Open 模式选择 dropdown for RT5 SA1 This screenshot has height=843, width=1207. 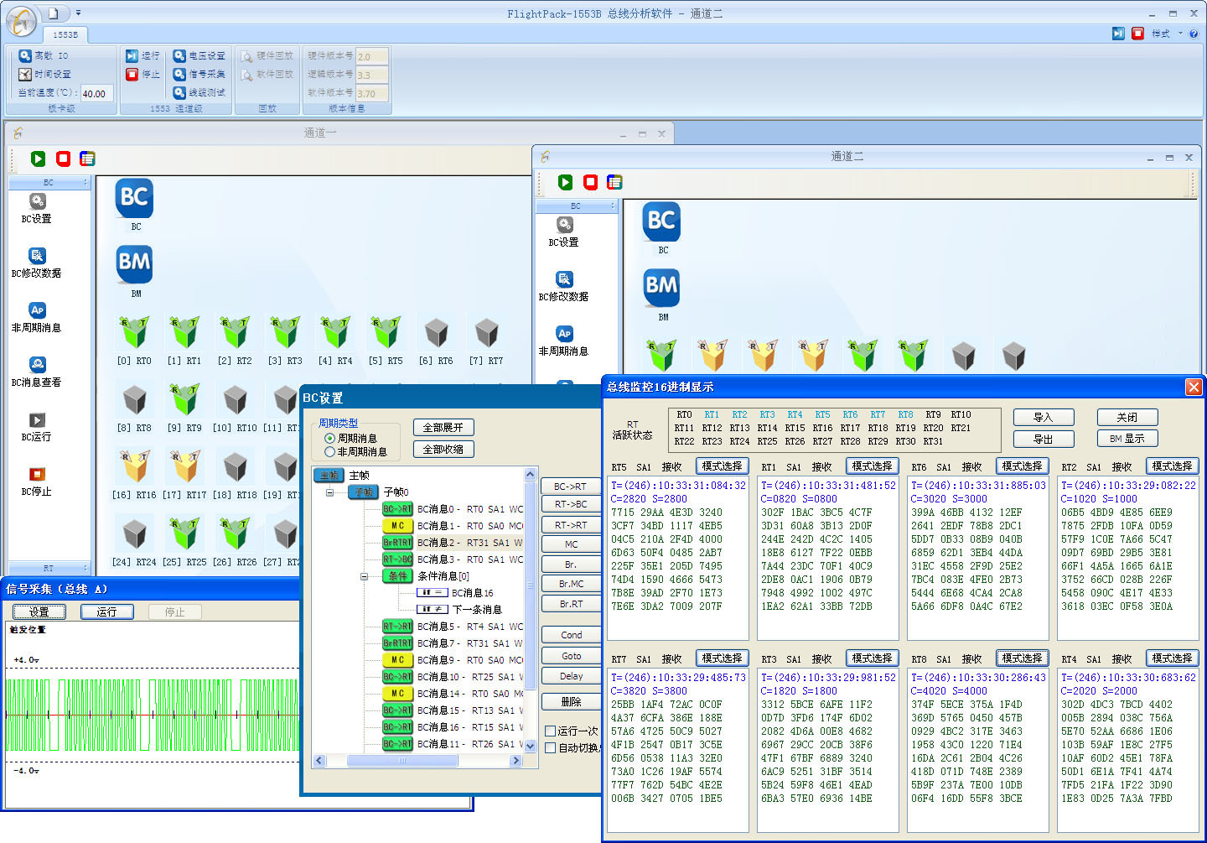pyautogui.click(x=722, y=466)
